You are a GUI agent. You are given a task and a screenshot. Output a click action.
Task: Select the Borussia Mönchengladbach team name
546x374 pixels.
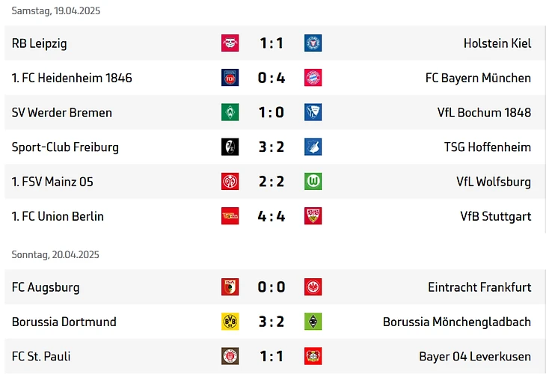tap(456, 322)
